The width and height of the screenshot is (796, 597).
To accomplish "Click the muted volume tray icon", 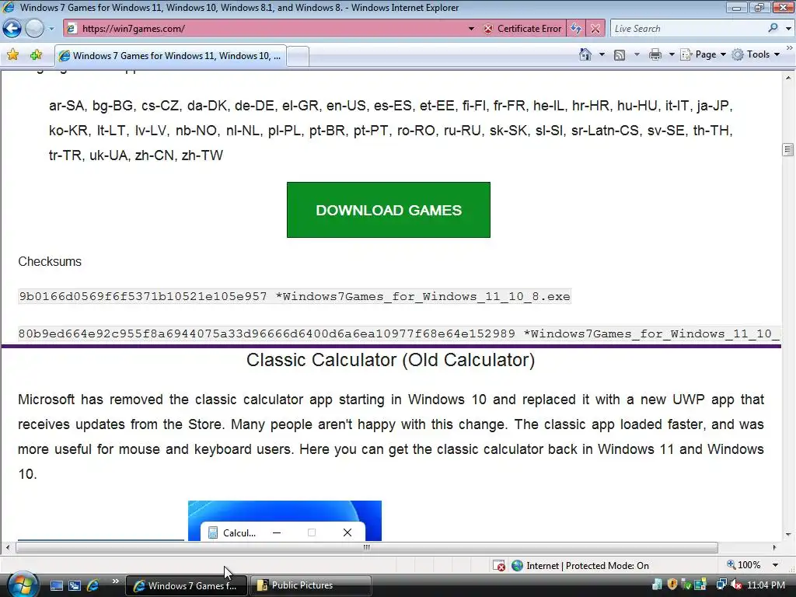I will 736,585.
